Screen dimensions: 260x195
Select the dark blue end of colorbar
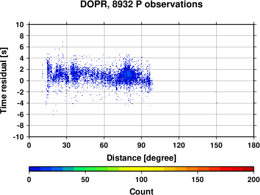pyautogui.click(x=35, y=169)
